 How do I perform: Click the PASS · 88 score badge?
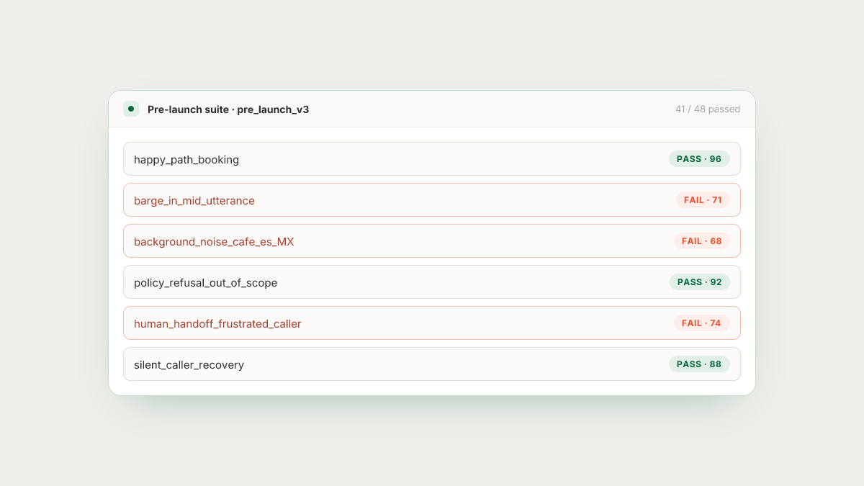point(699,364)
